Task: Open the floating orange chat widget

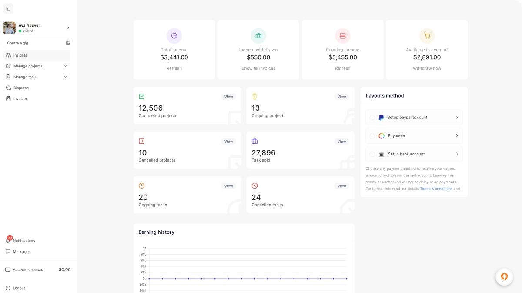Action: coord(504,276)
